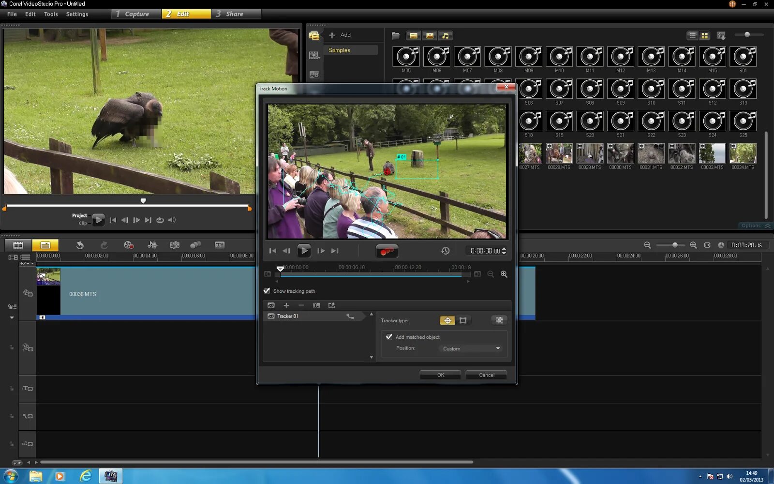Open the Position dropdown set to Custom
This screenshot has height=484, width=774.
coord(471,348)
